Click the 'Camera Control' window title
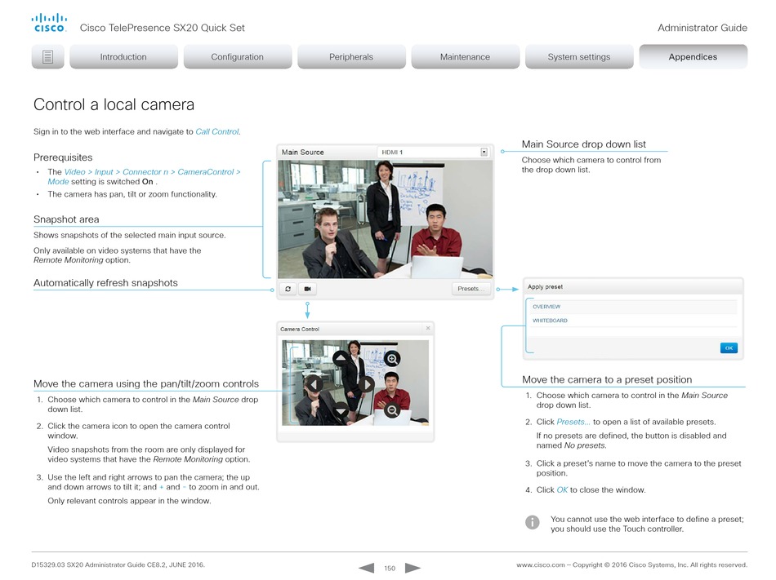Screen dimensions: 776x580 (x=300, y=329)
